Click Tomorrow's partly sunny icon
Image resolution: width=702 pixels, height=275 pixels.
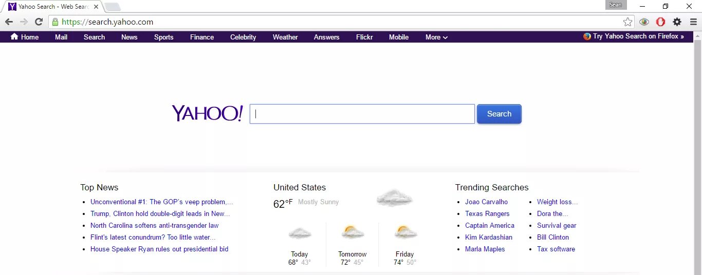pos(353,232)
